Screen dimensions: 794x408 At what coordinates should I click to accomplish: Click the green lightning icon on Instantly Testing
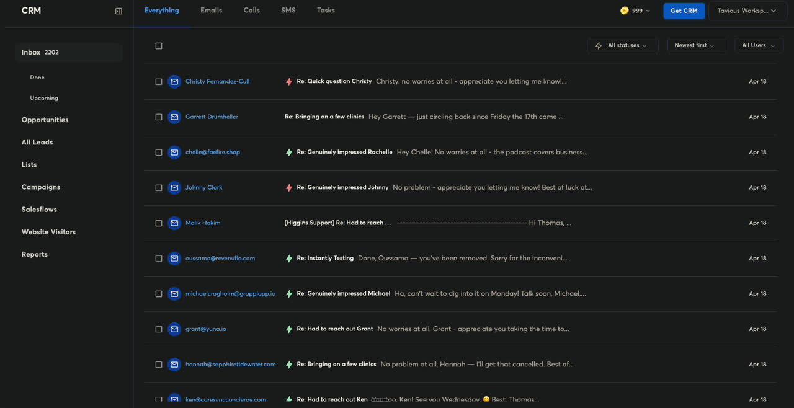pos(288,258)
